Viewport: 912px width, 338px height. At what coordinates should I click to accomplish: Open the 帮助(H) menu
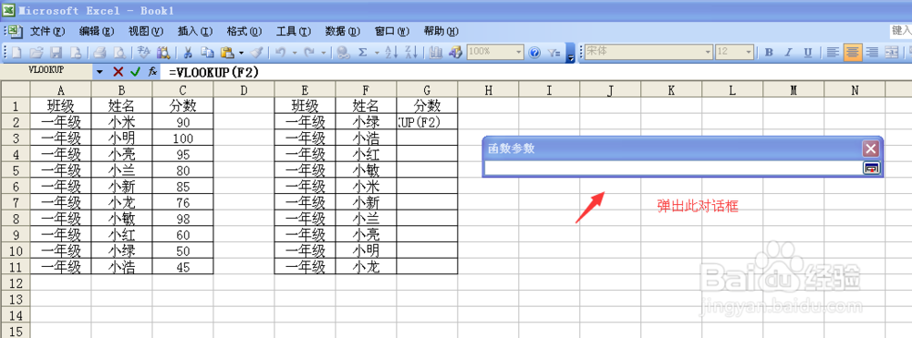(441, 31)
